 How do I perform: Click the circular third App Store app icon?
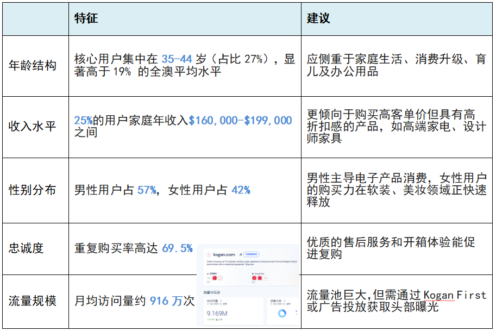coord(221,278)
